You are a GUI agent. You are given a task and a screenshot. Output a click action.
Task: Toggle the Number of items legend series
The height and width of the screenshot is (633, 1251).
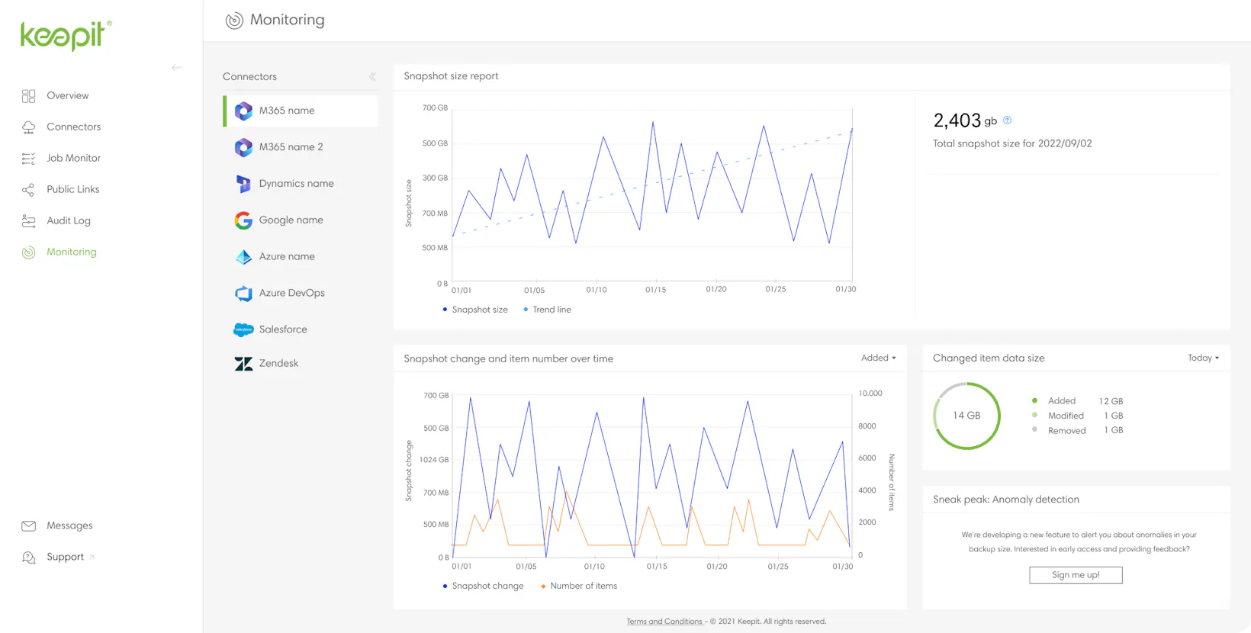[x=579, y=586]
